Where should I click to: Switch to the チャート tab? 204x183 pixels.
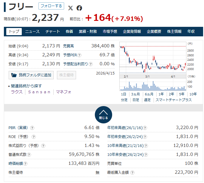pos(53,32)
